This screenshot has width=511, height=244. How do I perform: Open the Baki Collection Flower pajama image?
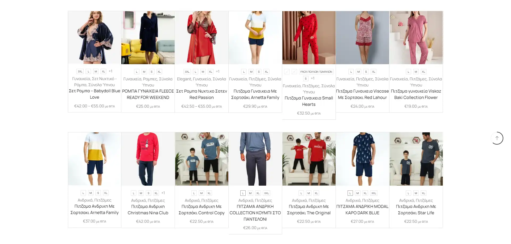pyautogui.click(x=416, y=38)
